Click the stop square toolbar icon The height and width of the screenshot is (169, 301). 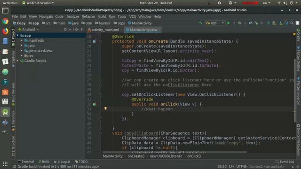(x=261, y=23)
